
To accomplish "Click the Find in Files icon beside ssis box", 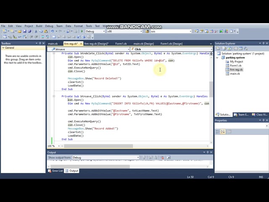I will tap(147, 32).
